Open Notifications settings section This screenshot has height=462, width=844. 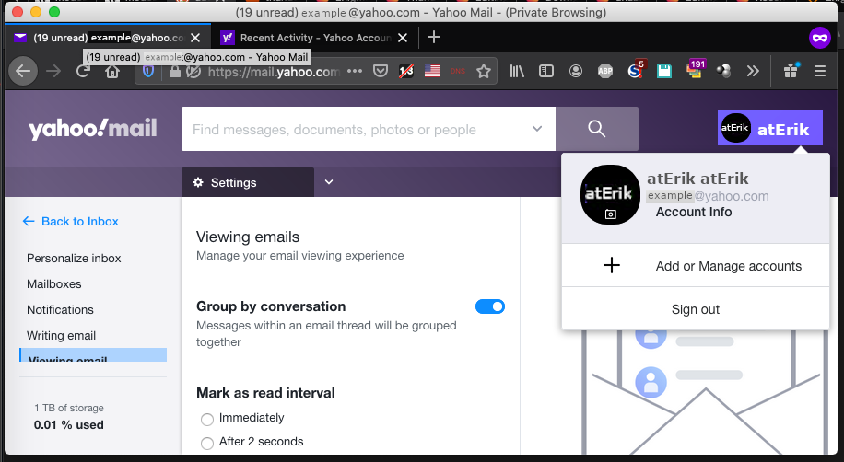coord(60,310)
